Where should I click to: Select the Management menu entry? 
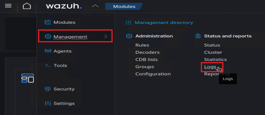point(70,37)
